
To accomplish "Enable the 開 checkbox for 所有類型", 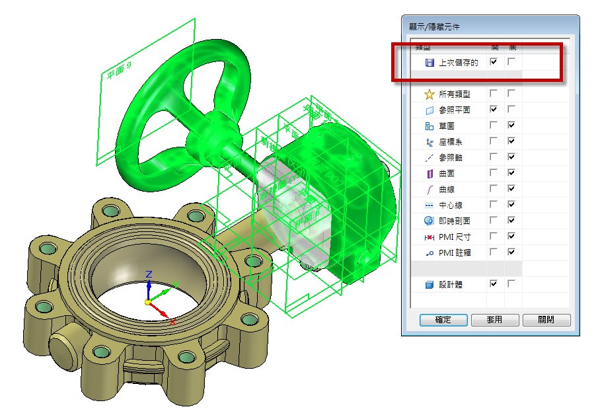I will (x=494, y=94).
